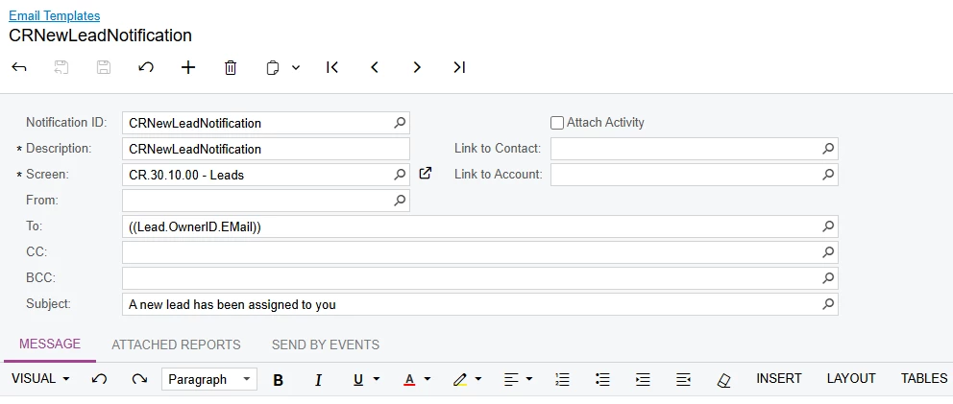Follow the Email Templates breadcrumb link

[x=54, y=15]
